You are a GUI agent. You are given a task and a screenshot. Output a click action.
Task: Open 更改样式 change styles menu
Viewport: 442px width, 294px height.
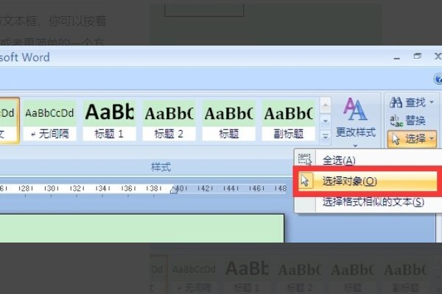[x=356, y=123]
